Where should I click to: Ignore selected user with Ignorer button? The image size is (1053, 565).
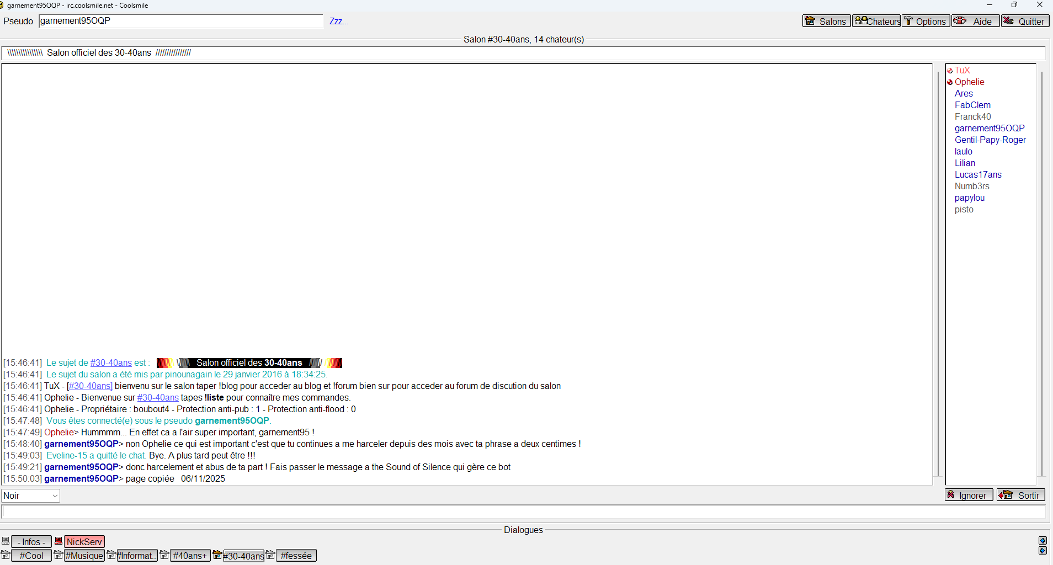[969, 495]
